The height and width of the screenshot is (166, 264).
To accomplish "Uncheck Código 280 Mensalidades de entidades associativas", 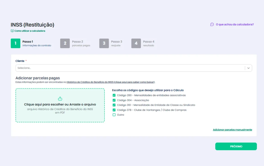I will pyautogui.click(x=114, y=95).
